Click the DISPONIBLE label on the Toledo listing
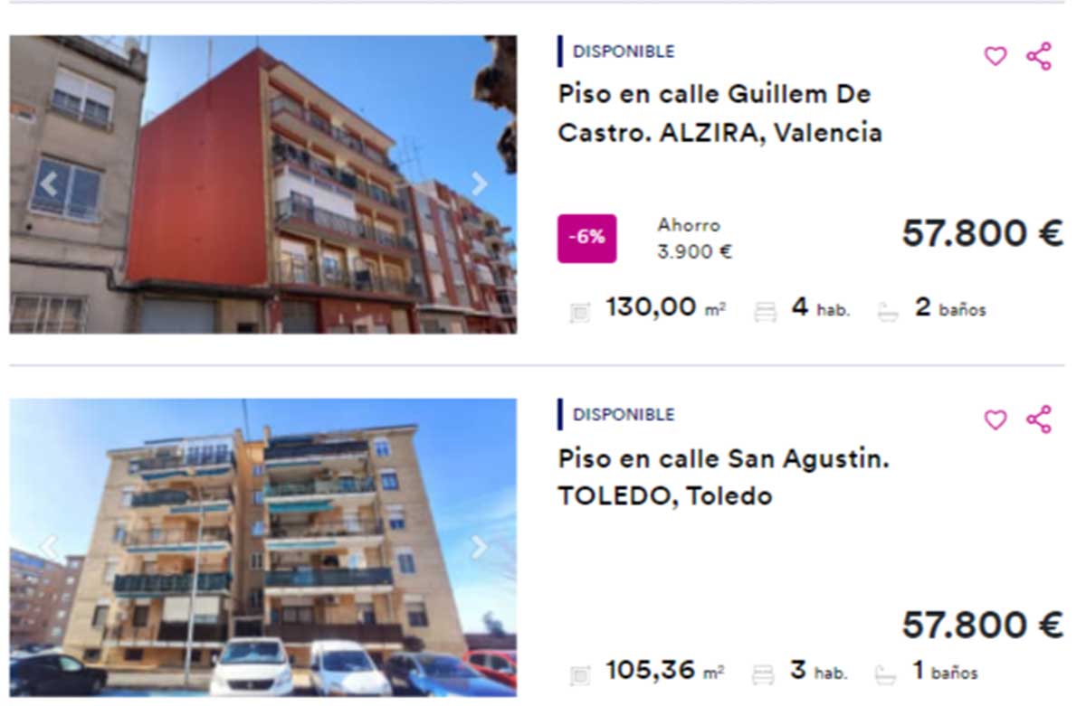This screenshot has width=1086, height=706. (x=624, y=415)
